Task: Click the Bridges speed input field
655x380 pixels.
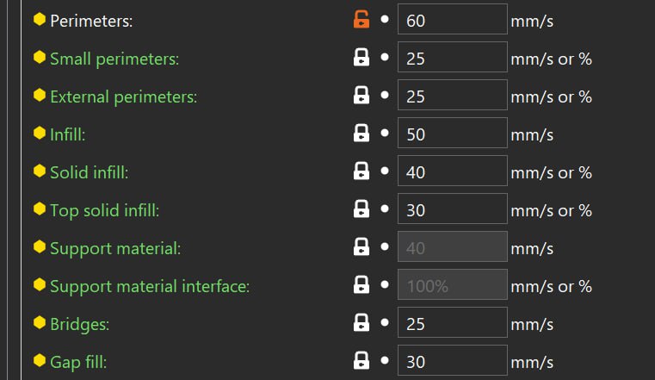Action: pos(453,322)
